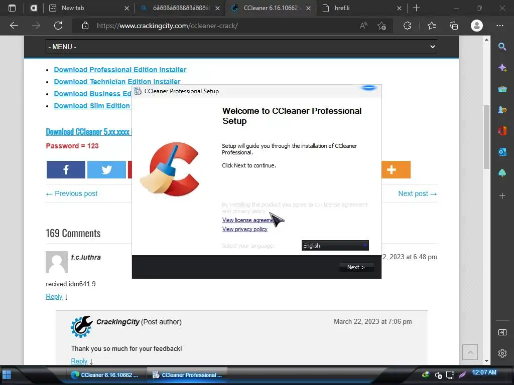Open the volume muted tray icon

click(438, 375)
